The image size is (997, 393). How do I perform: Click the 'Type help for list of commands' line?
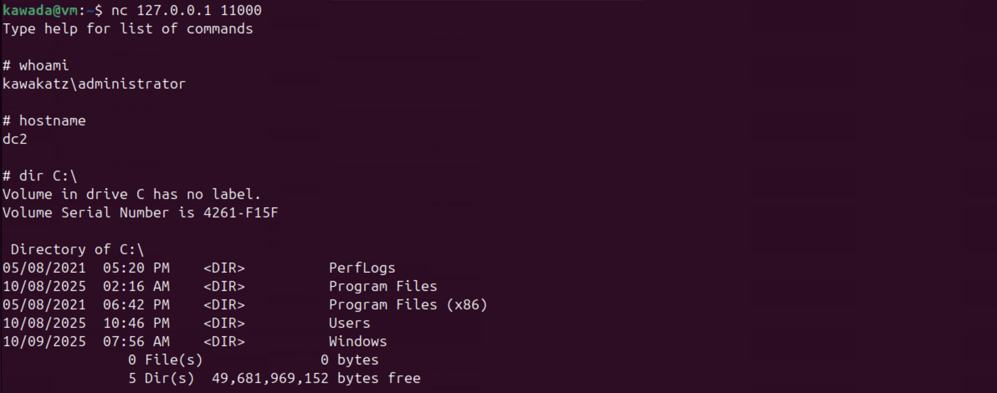point(128,29)
